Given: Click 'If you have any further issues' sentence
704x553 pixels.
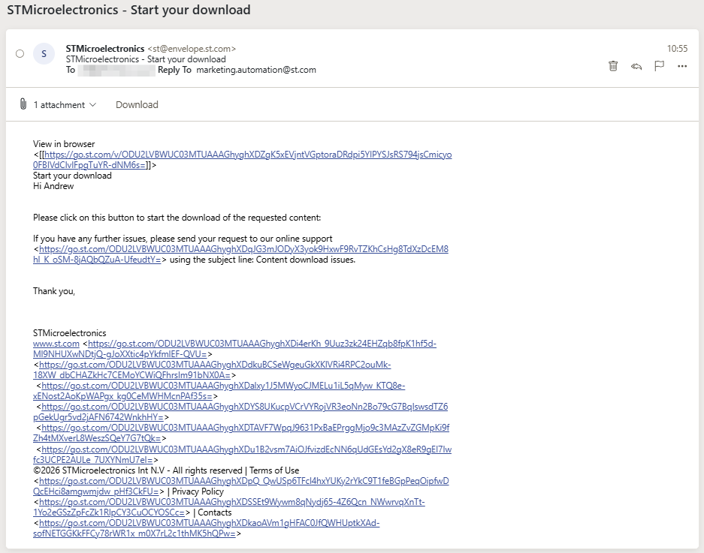Looking at the screenshot, I should 183,239.
